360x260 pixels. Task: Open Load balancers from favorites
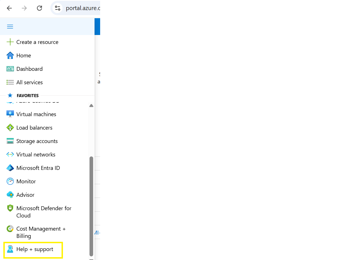tap(34, 128)
